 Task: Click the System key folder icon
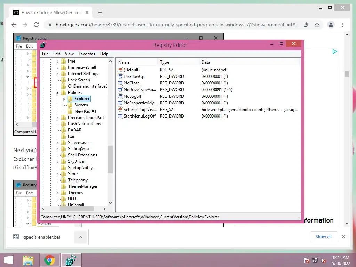pyautogui.click(x=70, y=105)
